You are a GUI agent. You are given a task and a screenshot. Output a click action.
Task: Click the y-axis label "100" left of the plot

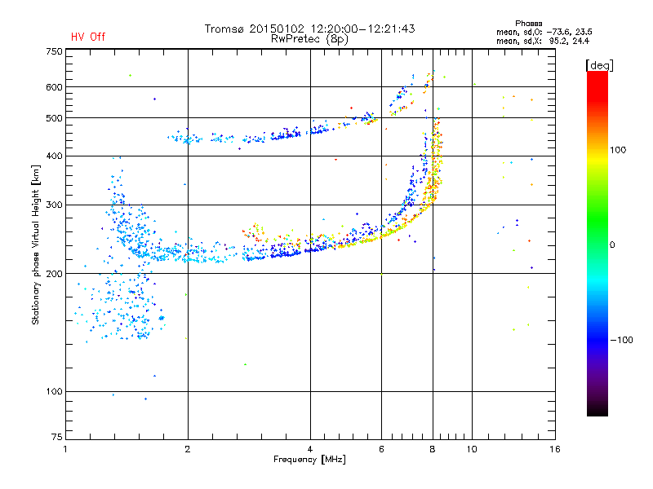(x=55, y=391)
